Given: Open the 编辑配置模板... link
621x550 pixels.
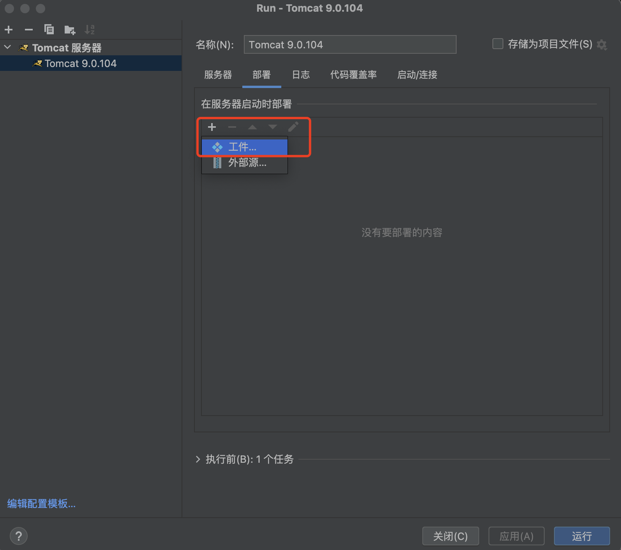Looking at the screenshot, I should pyautogui.click(x=41, y=504).
